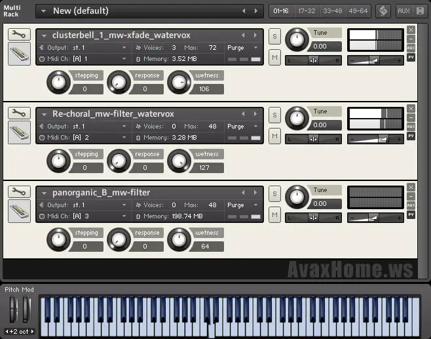Minimize clusterbell_1 instrument header view
The image size is (431, 339).
(411, 39)
